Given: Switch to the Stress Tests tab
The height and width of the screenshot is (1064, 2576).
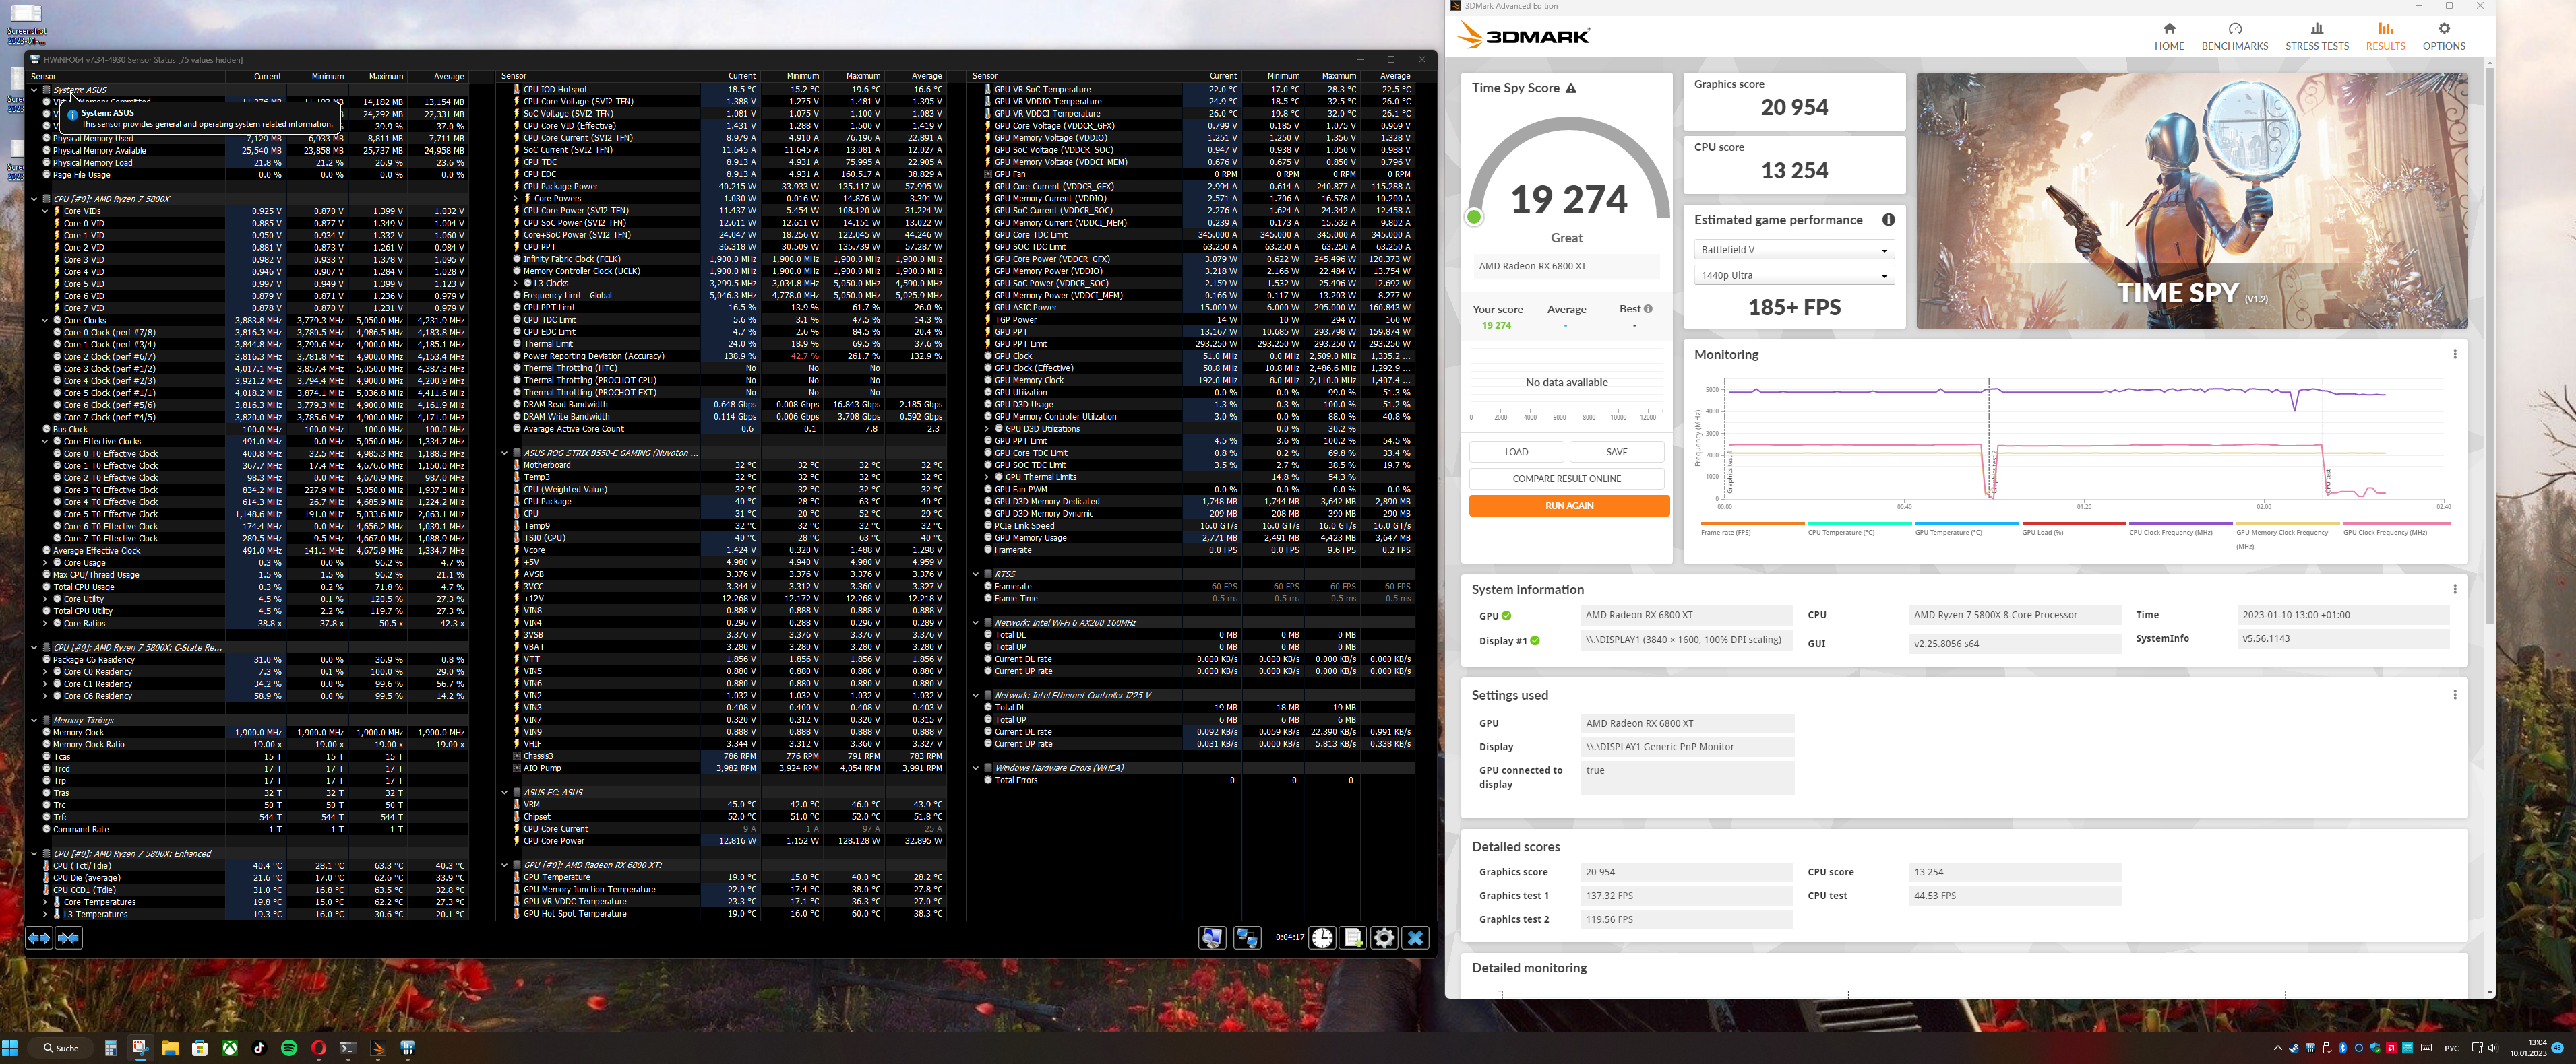Looking at the screenshot, I should [2316, 36].
